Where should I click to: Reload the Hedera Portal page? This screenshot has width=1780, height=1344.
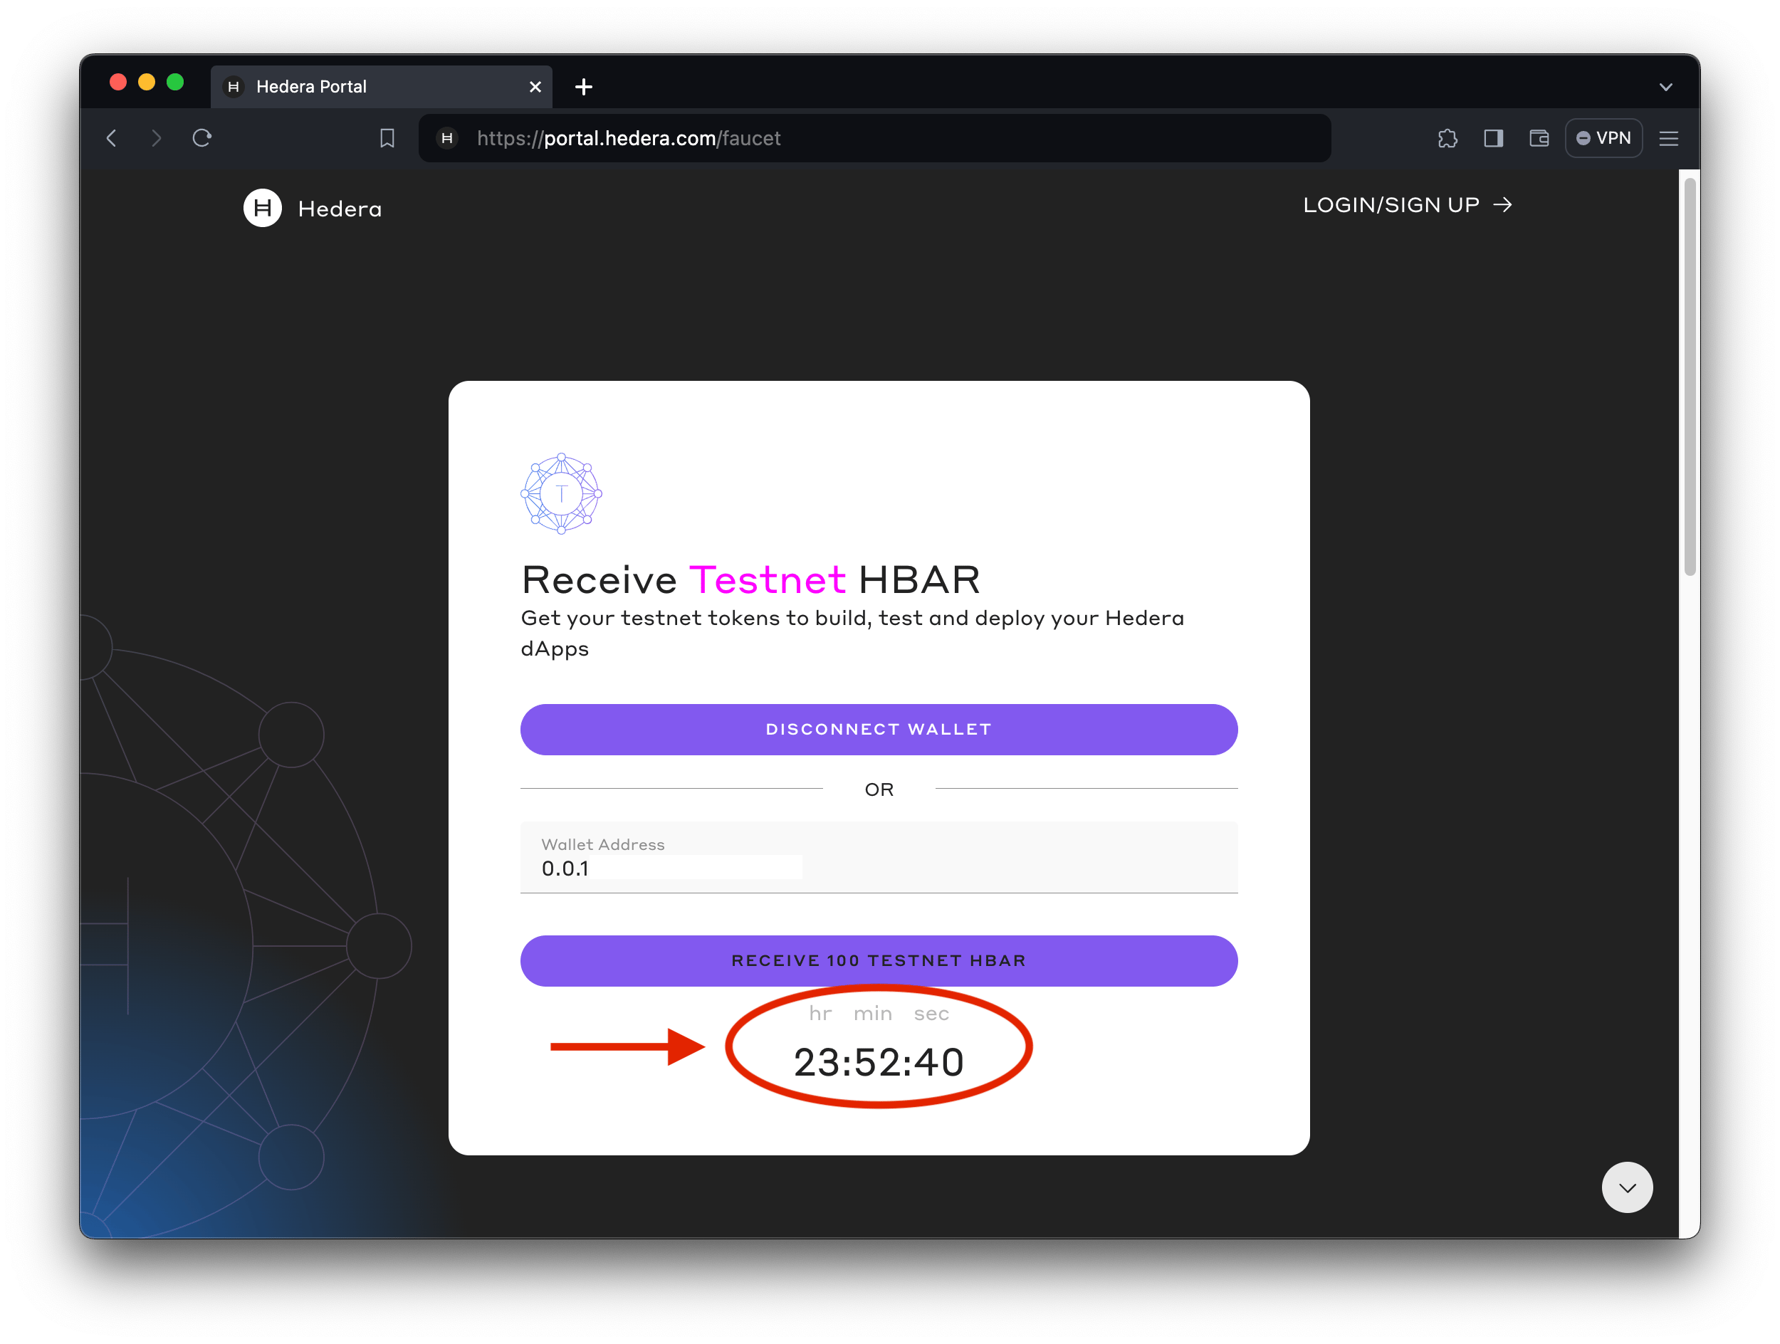pyautogui.click(x=202, y=138)
